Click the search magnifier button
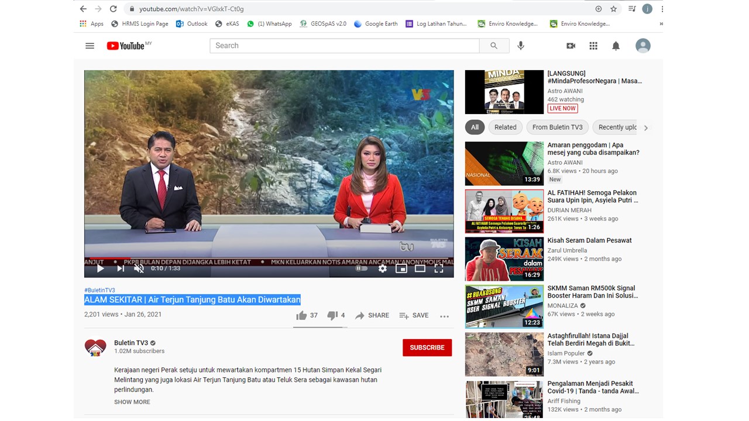 tap(494, 46)
